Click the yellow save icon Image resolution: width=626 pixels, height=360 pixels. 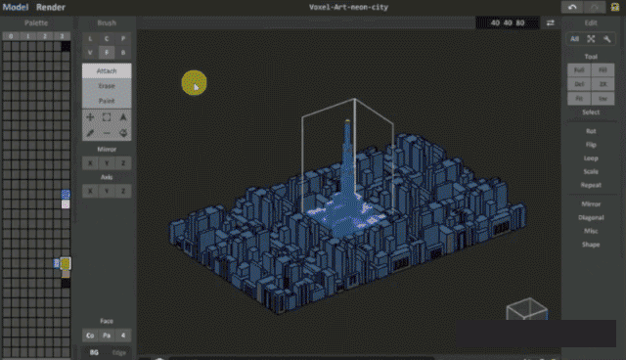(615, 7)
